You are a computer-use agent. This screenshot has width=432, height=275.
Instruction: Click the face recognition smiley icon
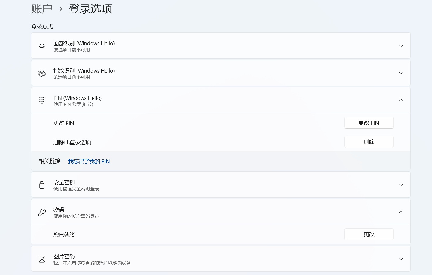pos(42,46)
